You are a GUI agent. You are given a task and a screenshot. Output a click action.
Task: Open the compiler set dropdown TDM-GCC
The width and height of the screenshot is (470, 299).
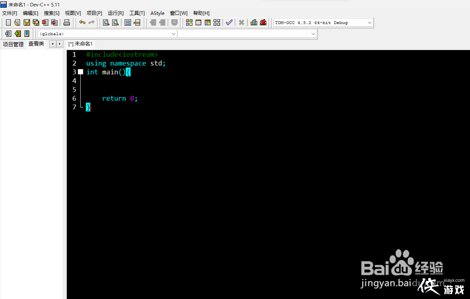pos(323,23)
